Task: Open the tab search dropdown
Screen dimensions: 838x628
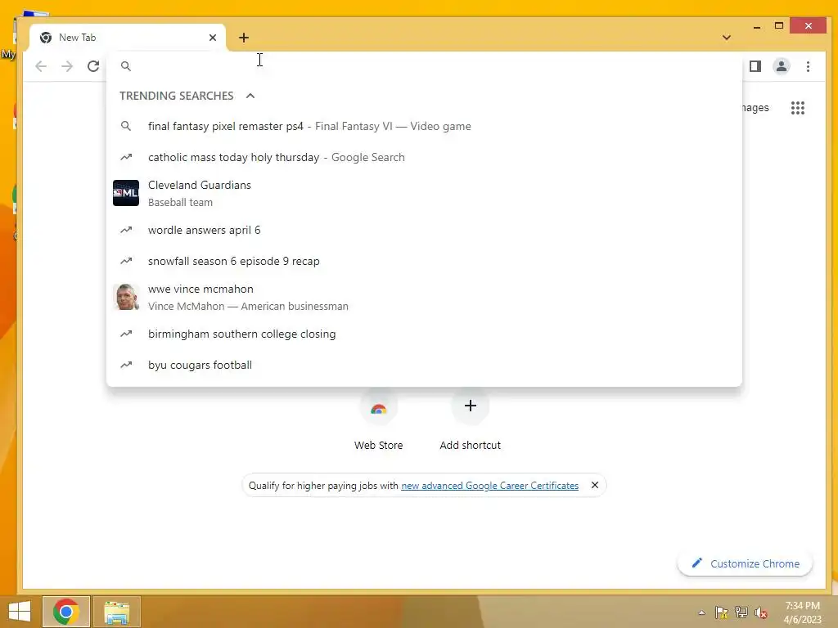Action: [x=727, y=38]
